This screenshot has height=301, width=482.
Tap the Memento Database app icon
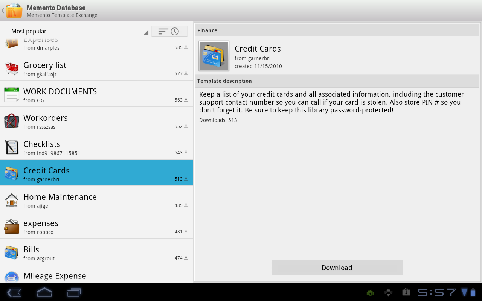pos(14,11)
